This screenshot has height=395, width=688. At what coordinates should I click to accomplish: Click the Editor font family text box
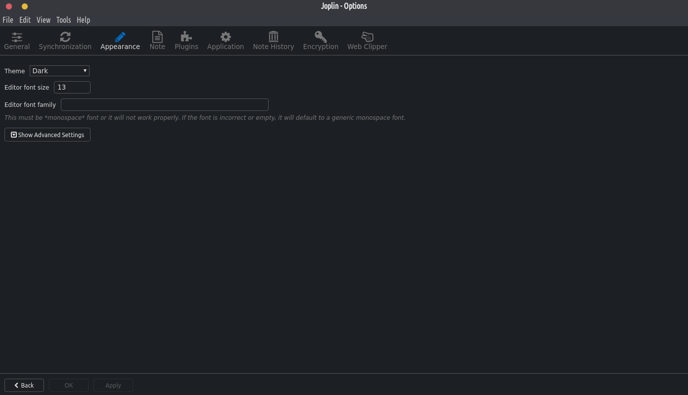(x=164, y=105)
